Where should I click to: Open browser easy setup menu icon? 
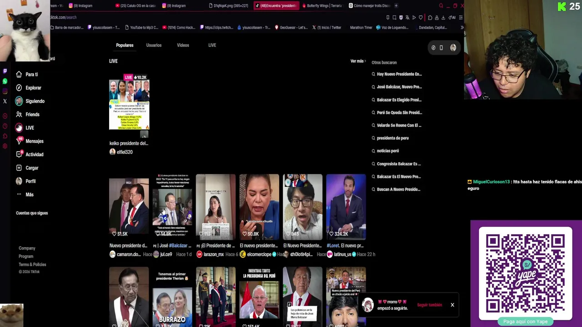(461, 17)
